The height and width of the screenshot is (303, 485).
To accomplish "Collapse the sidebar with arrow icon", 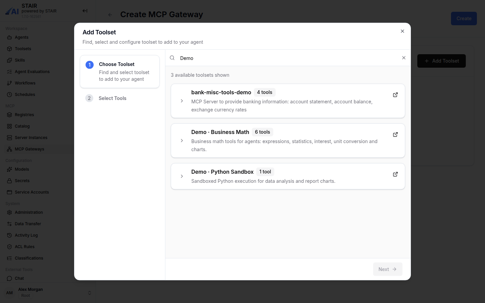I will (x=85, y=11).
